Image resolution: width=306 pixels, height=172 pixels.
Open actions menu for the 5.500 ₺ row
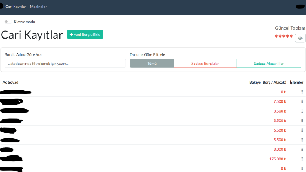[302, 140]
